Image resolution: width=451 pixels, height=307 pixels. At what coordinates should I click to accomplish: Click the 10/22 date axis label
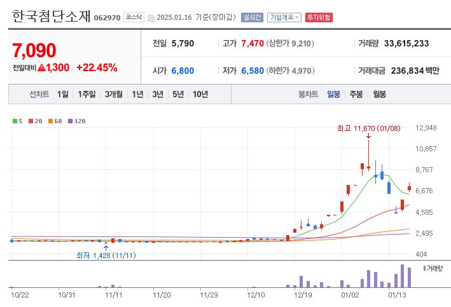(x=20, y=295)
